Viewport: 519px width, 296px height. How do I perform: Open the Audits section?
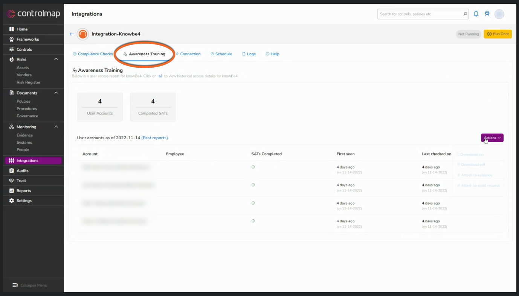coord(22,171)
